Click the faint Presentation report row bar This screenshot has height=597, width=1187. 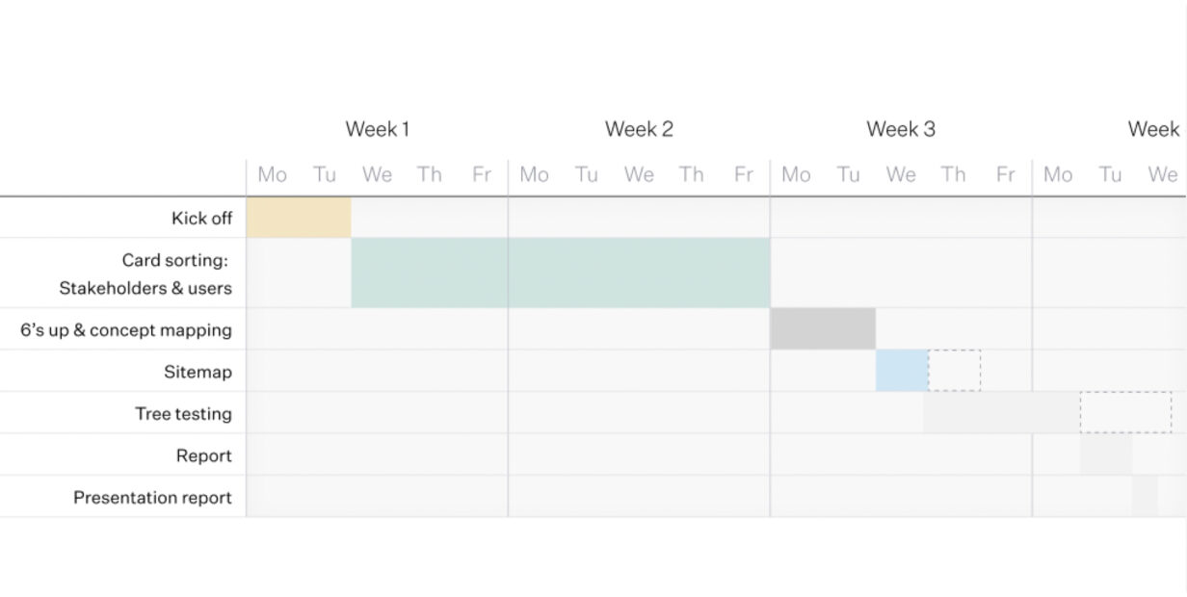(x=1145, y=497)
